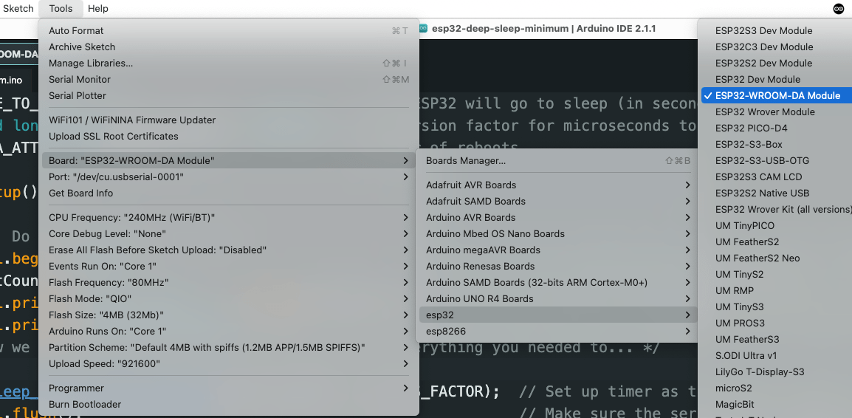Viewport: 852px width, 418px height.
Task: Expand CPU Frequency 240MHz submenu
Action: click(x=229, y=217)
